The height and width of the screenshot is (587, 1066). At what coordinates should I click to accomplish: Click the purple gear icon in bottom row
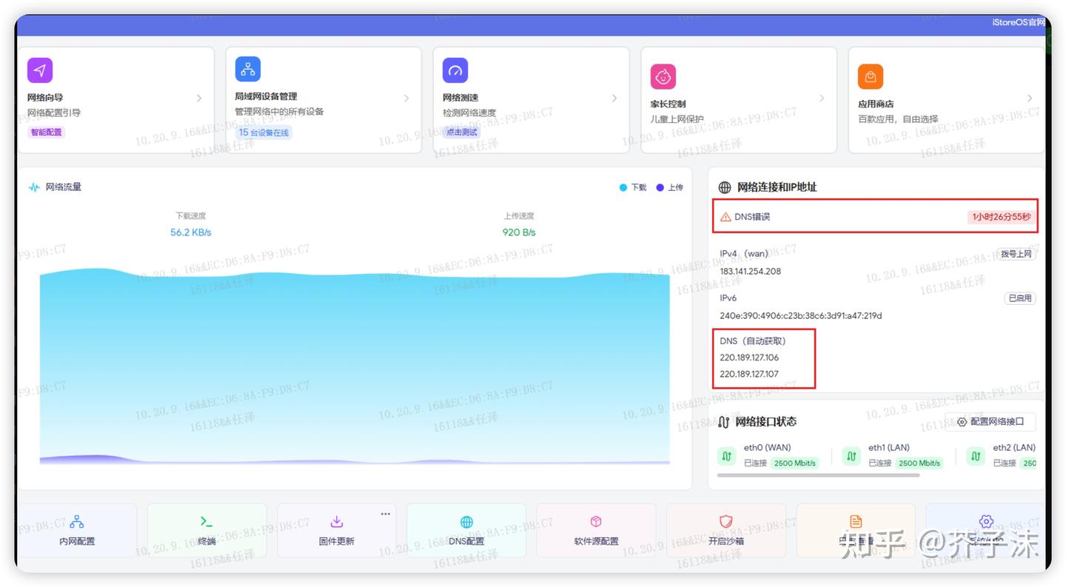coord(985,522)
